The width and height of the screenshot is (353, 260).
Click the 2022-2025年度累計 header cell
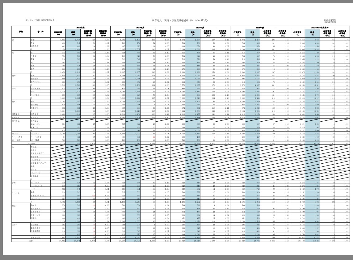(x=320, y=27)
